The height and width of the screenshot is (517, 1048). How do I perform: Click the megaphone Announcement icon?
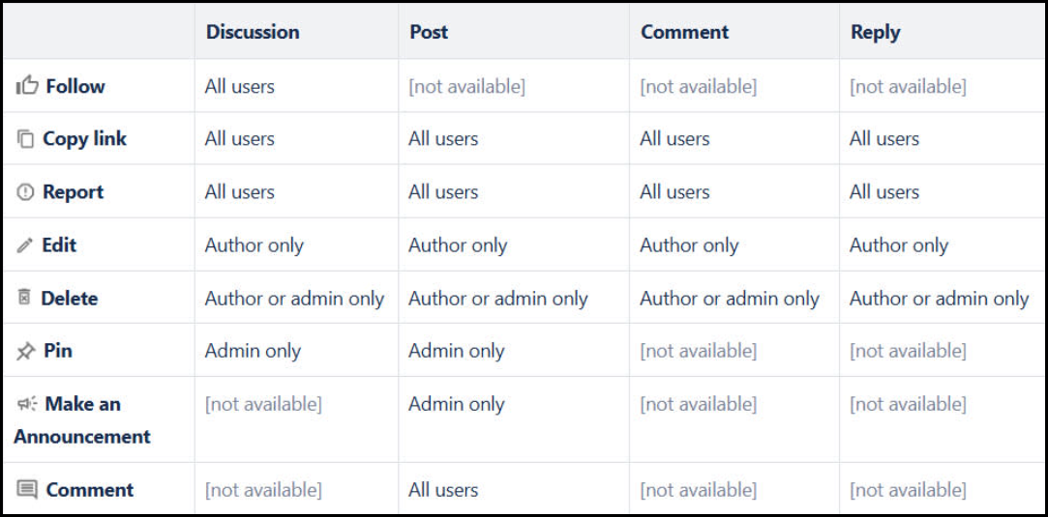(x=25, y=404)
